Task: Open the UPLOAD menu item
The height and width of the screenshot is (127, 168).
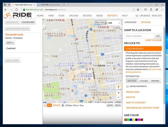Action: (73, 16)
